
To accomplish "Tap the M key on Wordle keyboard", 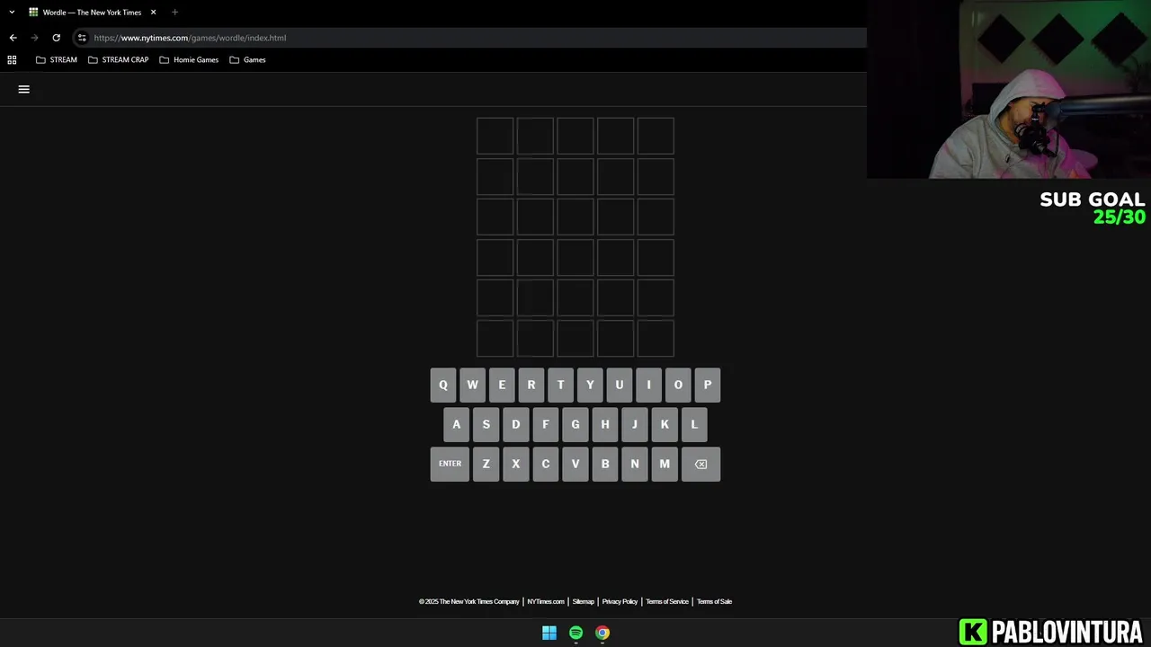I will click(665, 464).
